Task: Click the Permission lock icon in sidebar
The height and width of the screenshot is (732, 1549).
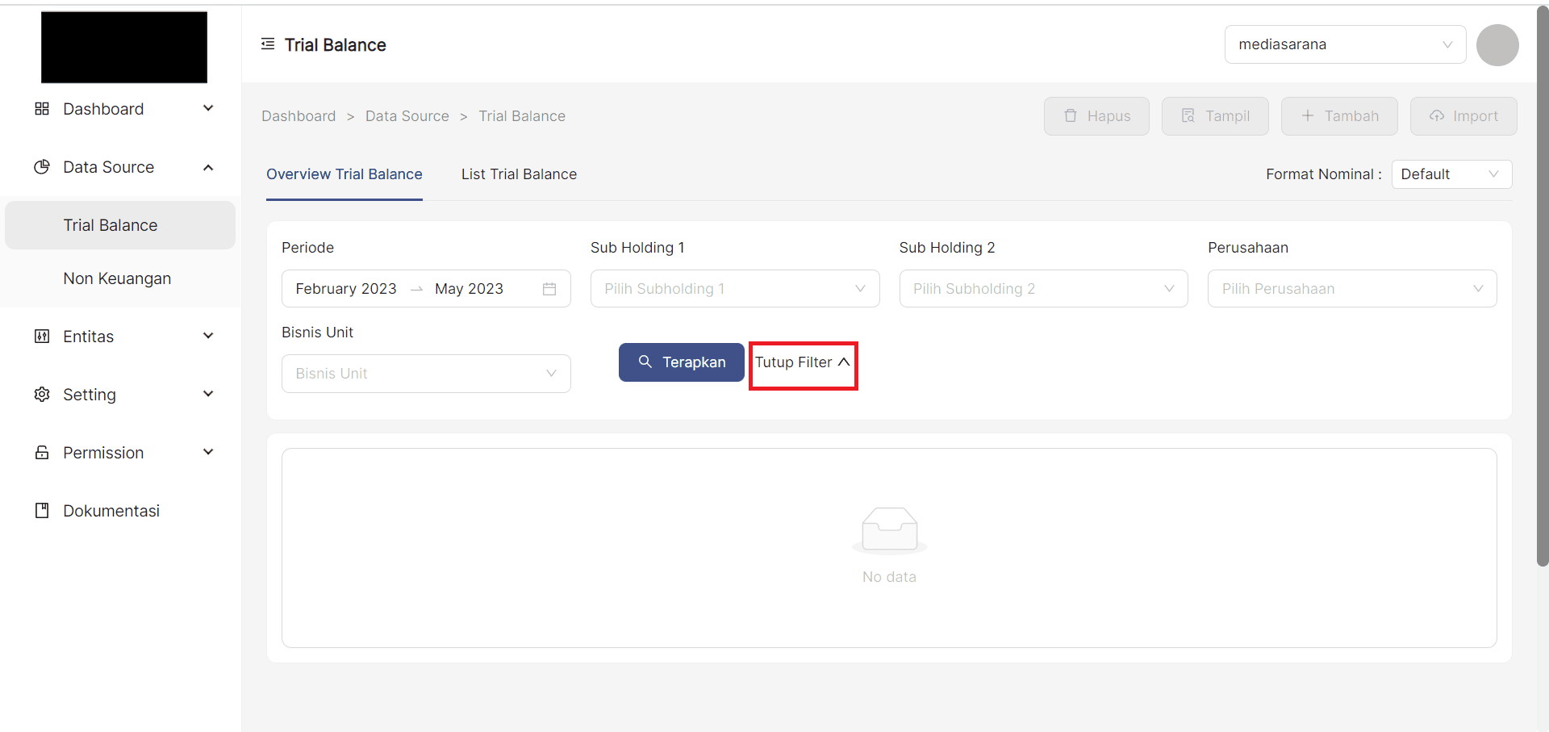Action: [x=42, y=453]
